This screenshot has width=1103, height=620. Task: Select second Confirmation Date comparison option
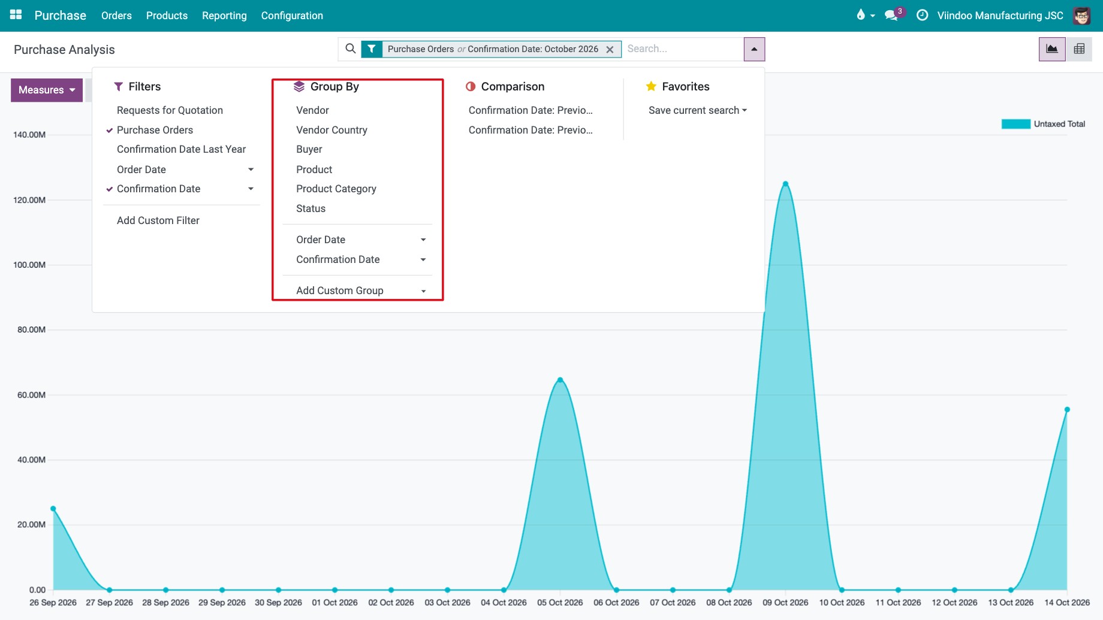[531, 130]
